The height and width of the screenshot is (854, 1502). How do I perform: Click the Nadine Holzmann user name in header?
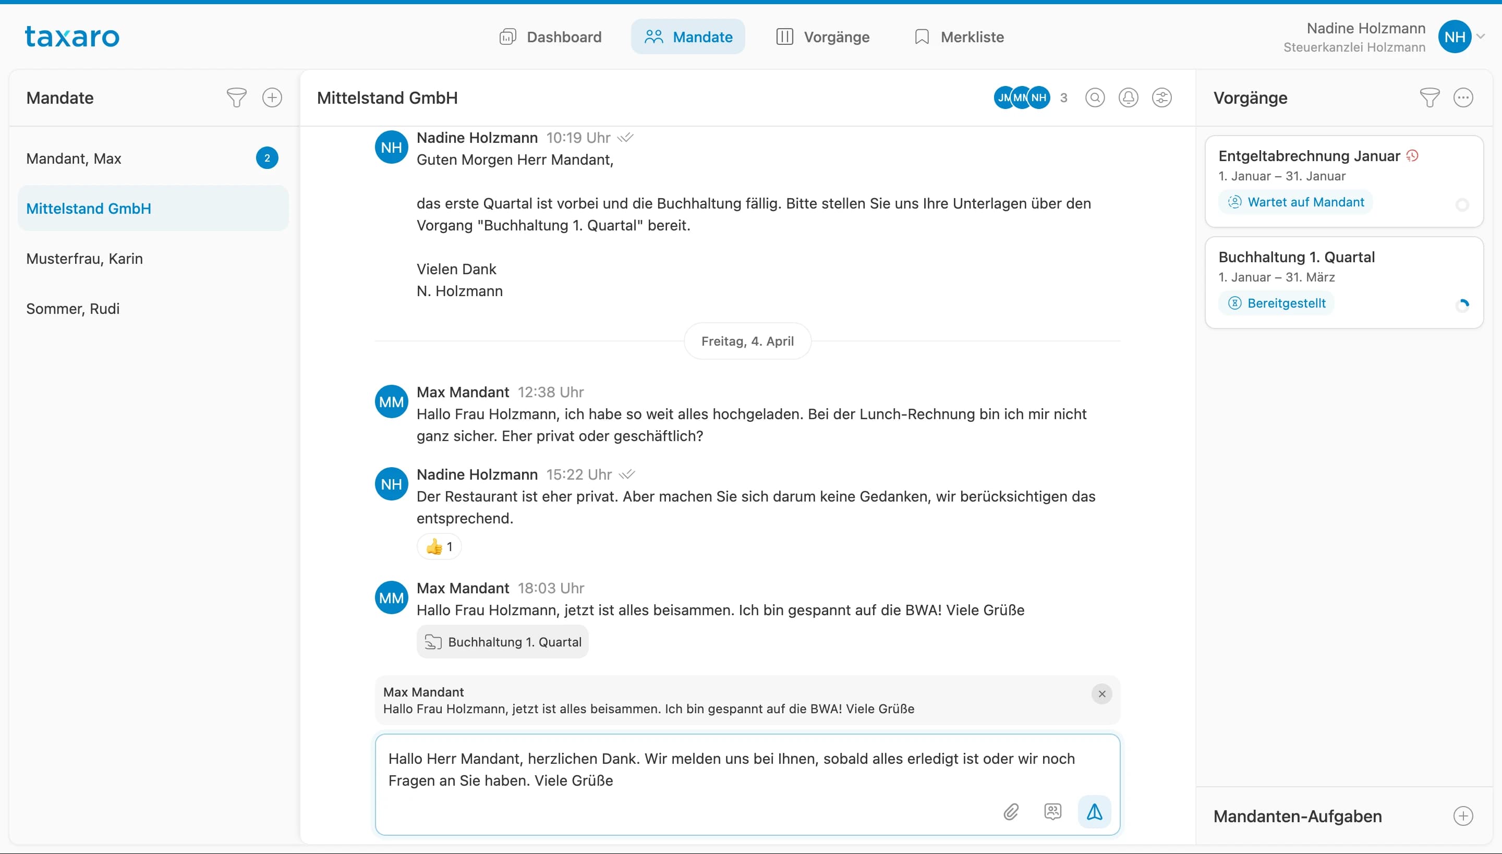1366,28
